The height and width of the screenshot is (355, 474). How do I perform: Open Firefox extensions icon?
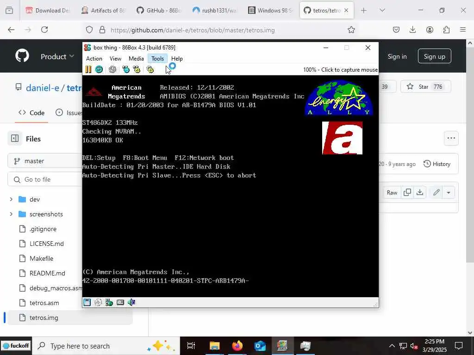[x=446, y=30]
